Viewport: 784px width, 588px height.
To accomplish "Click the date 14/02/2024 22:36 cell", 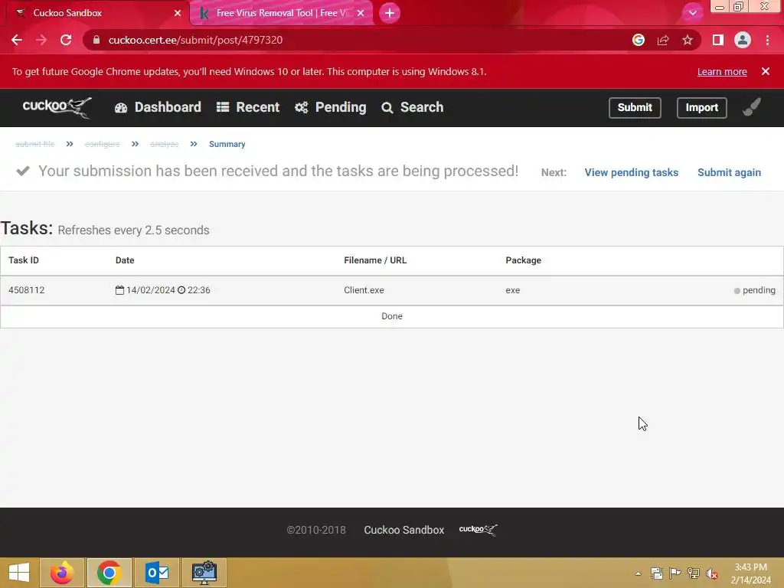I will tap(162, 290).
